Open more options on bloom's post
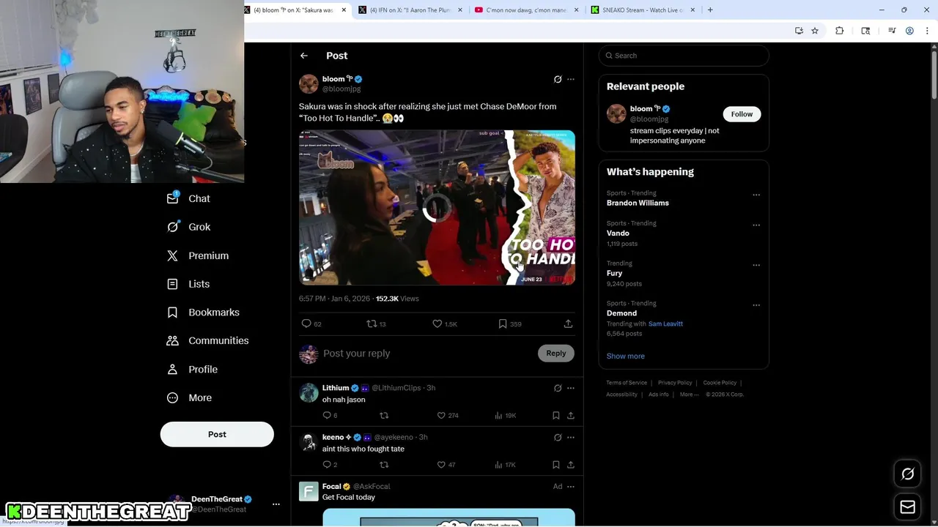 [x=571, y=79]
